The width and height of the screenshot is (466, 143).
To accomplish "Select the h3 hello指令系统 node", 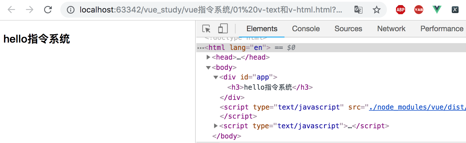I will 270,87.
